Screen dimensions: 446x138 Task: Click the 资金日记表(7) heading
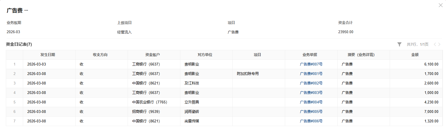click(19, 44)
